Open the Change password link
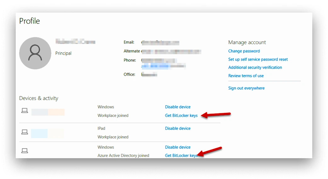The width and height of the screenshot is (328, 179). [244, 51]
